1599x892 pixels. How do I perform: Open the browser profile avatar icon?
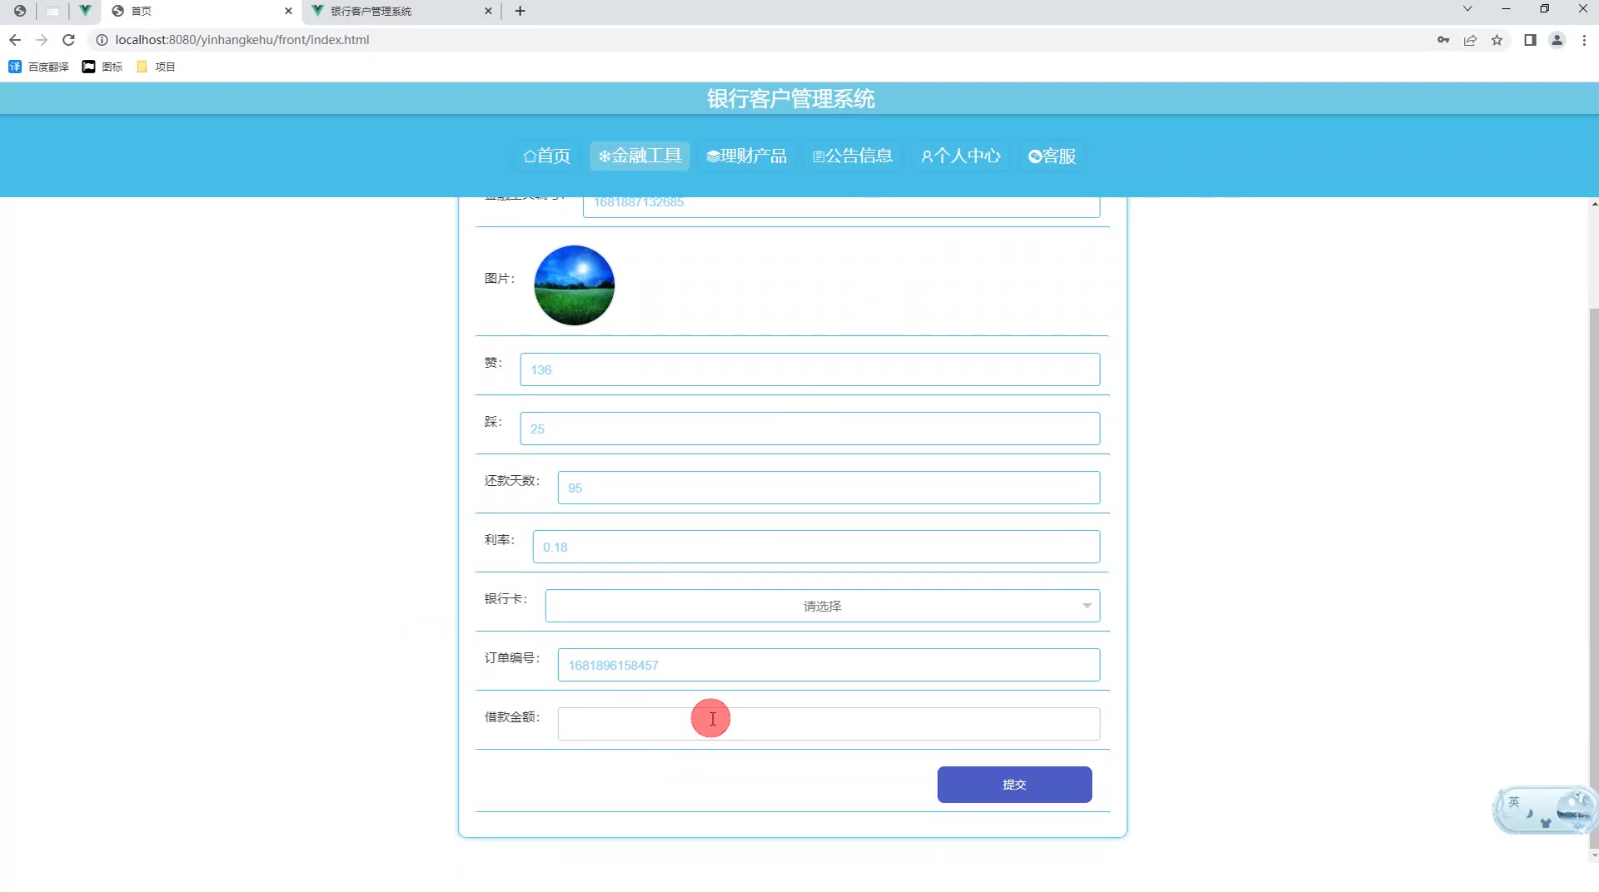point(1557,40)
